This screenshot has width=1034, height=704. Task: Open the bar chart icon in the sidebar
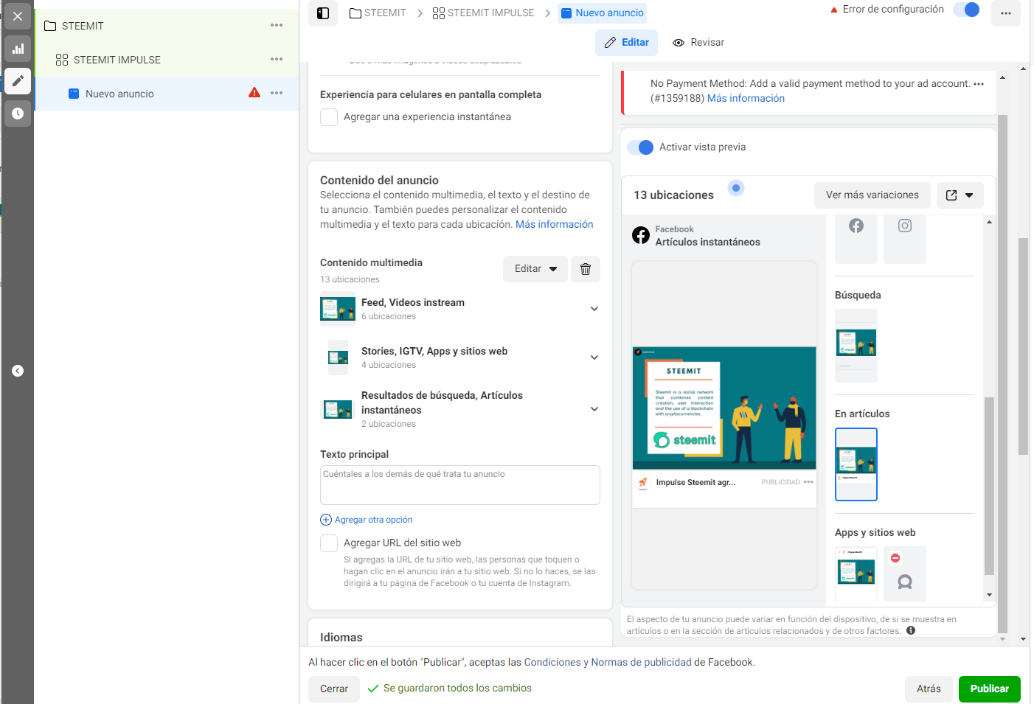pos(18,49)
